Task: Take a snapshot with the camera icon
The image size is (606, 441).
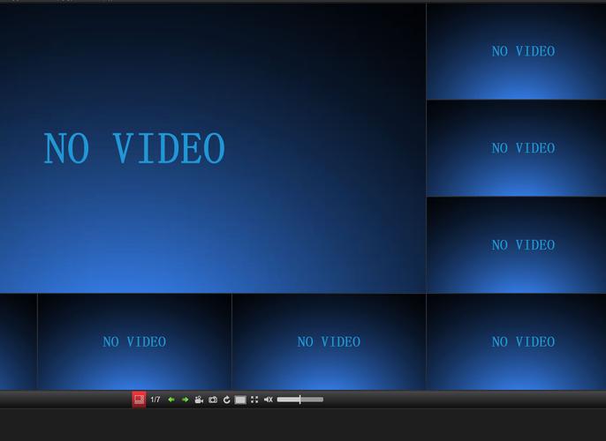Action: point(213,400)
